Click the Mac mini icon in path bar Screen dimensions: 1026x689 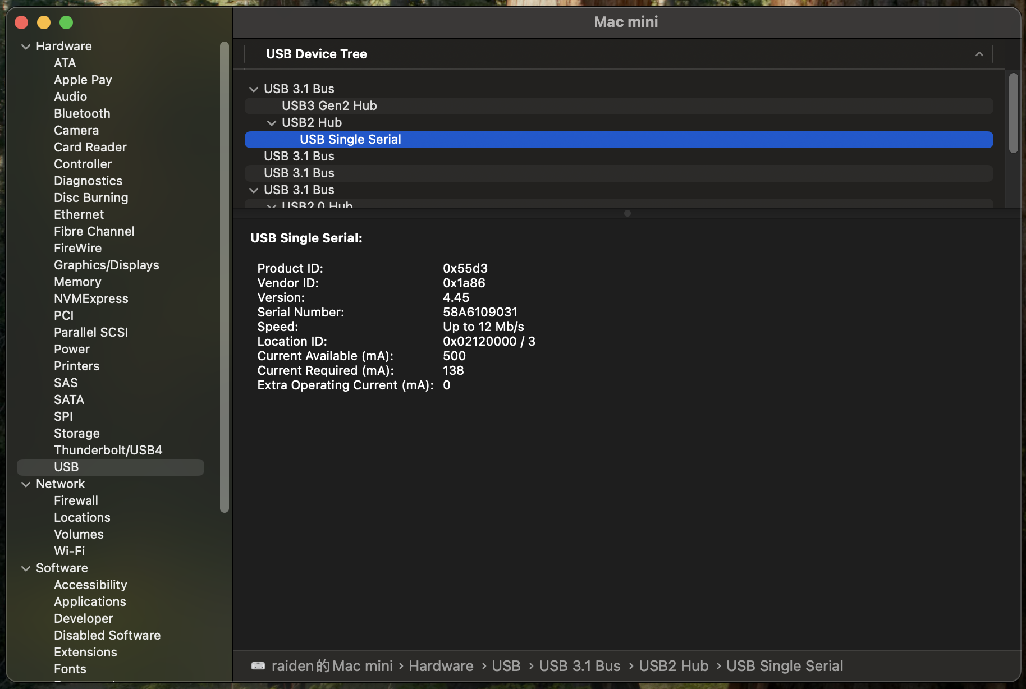[x=258, y=666]
